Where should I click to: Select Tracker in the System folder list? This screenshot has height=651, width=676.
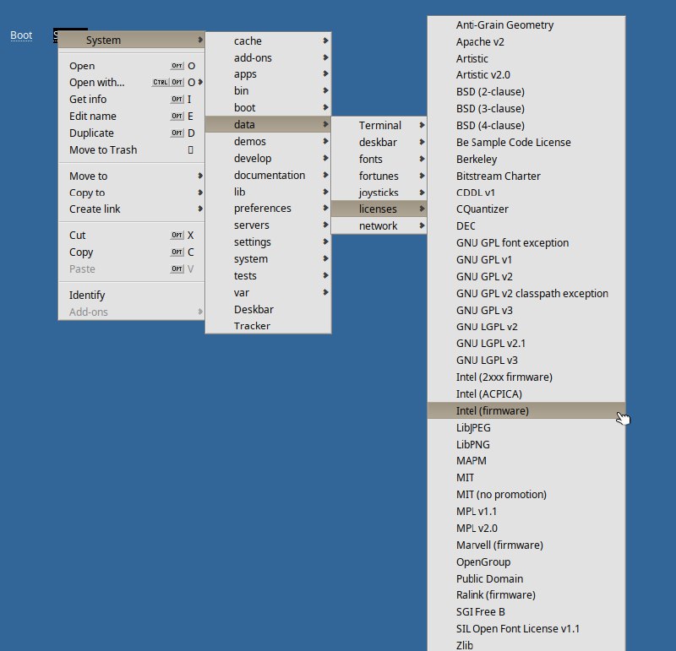pos(252,326)
